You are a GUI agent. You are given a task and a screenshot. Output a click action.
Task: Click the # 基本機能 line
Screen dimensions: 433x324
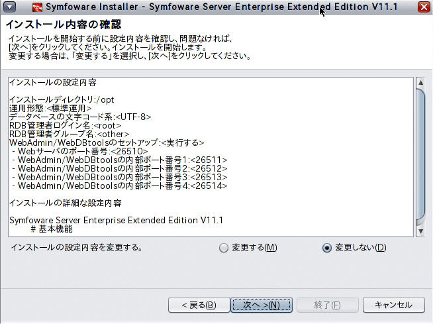tap(52, 229)
